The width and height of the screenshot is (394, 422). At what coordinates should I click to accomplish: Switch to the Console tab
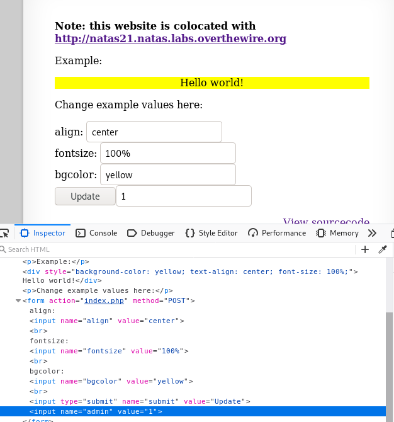(96, 233)
